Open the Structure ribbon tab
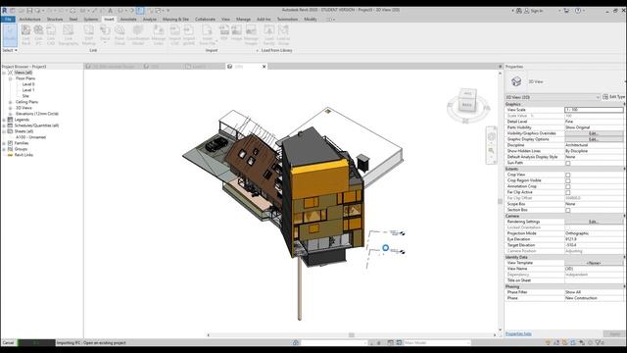 pyautogui.click(x=55, y=20)
